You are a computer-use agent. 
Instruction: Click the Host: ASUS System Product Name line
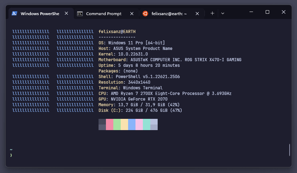(135, 49)
